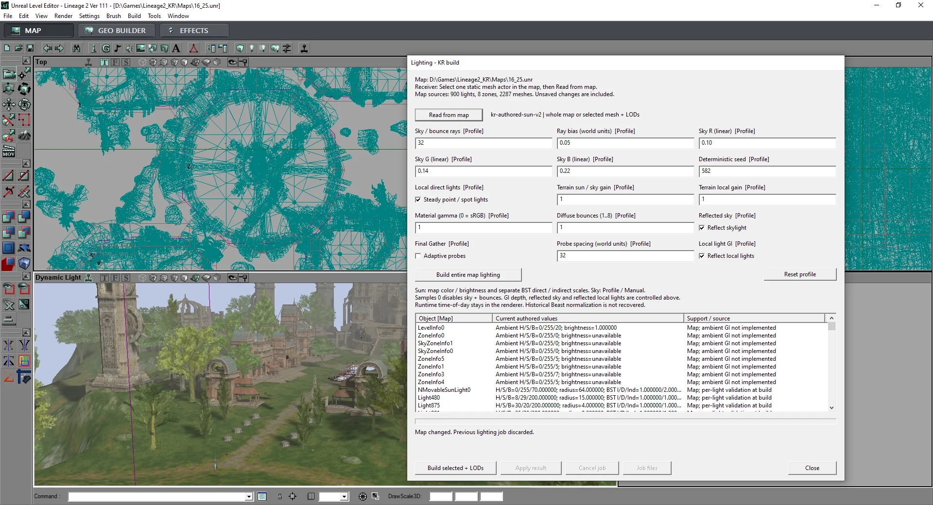Enable the Adaptive probes checkbox
Screen dimensions: 933x505
coord(418,256)
